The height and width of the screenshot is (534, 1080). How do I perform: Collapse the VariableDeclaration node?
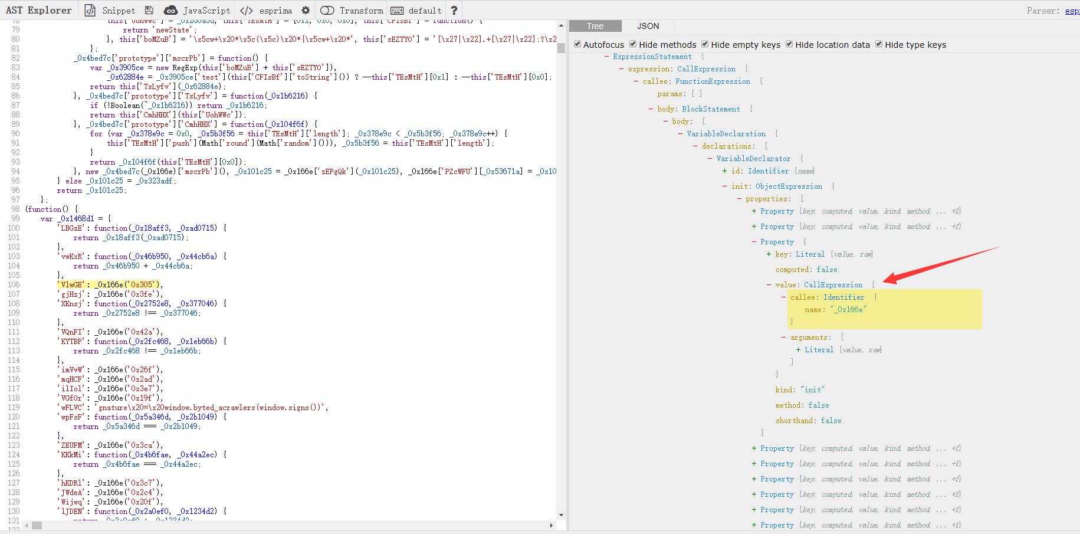click(681, 134)
